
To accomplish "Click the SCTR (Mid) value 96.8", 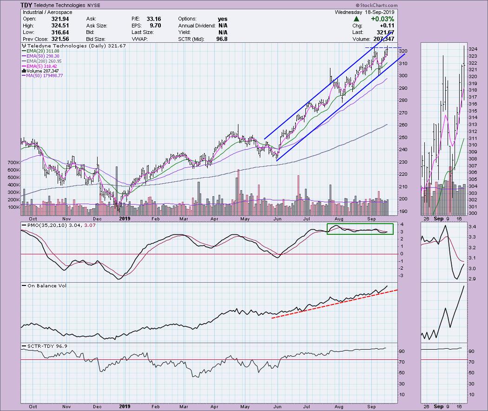I will (x=222, y=39).
